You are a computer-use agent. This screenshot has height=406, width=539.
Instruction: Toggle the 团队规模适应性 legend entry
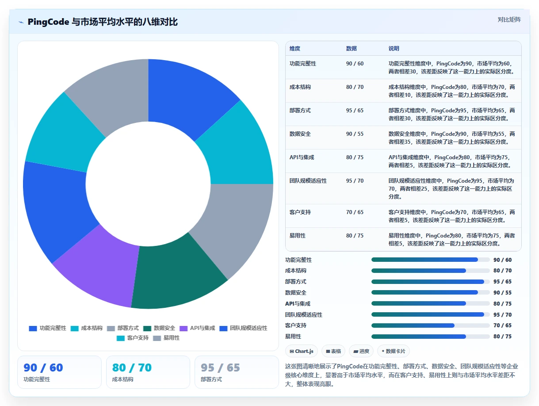[x=243, y=328]
